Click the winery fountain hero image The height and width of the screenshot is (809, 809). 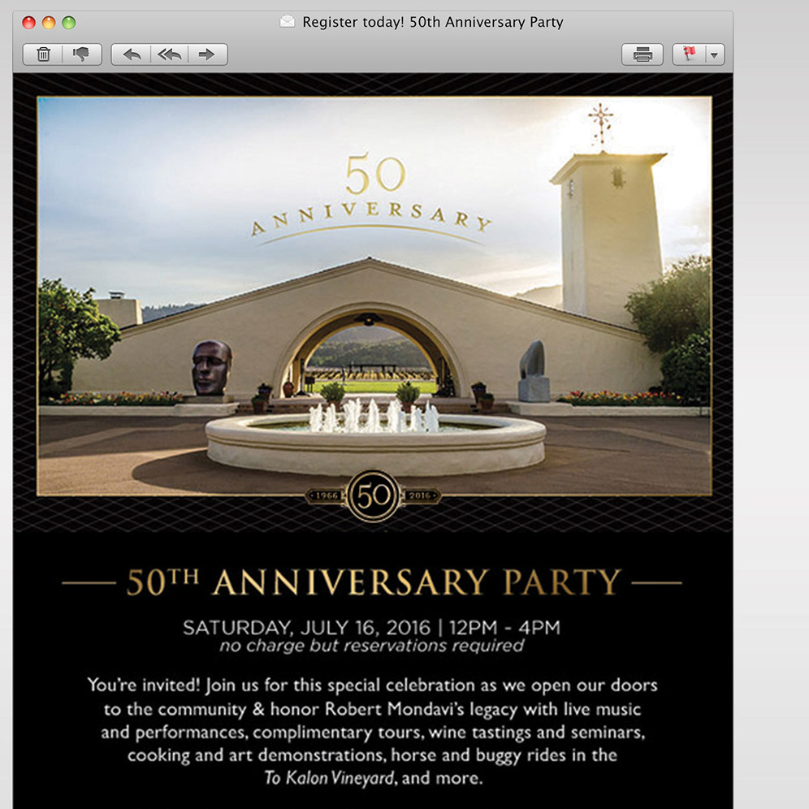pyautogui.click(x=374, y=296)
